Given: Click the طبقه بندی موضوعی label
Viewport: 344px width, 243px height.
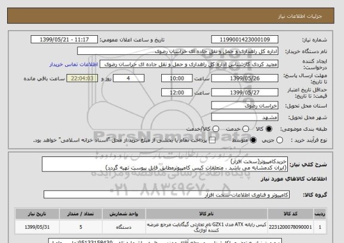Looking at the screenshot, I should coord(303,129).
